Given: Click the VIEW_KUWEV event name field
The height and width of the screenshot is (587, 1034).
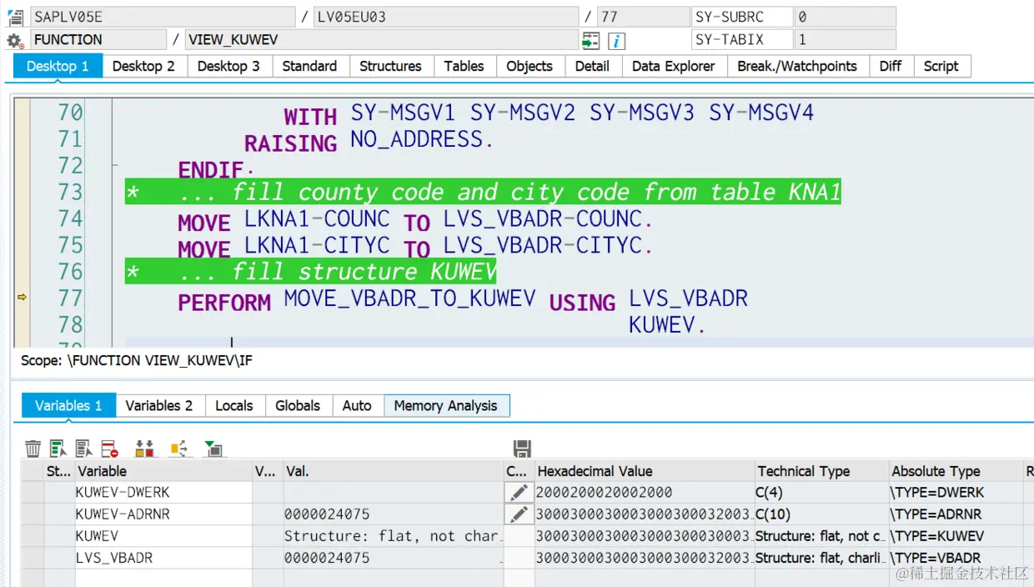Looking at the screenshot, I should tap(382, 39).
